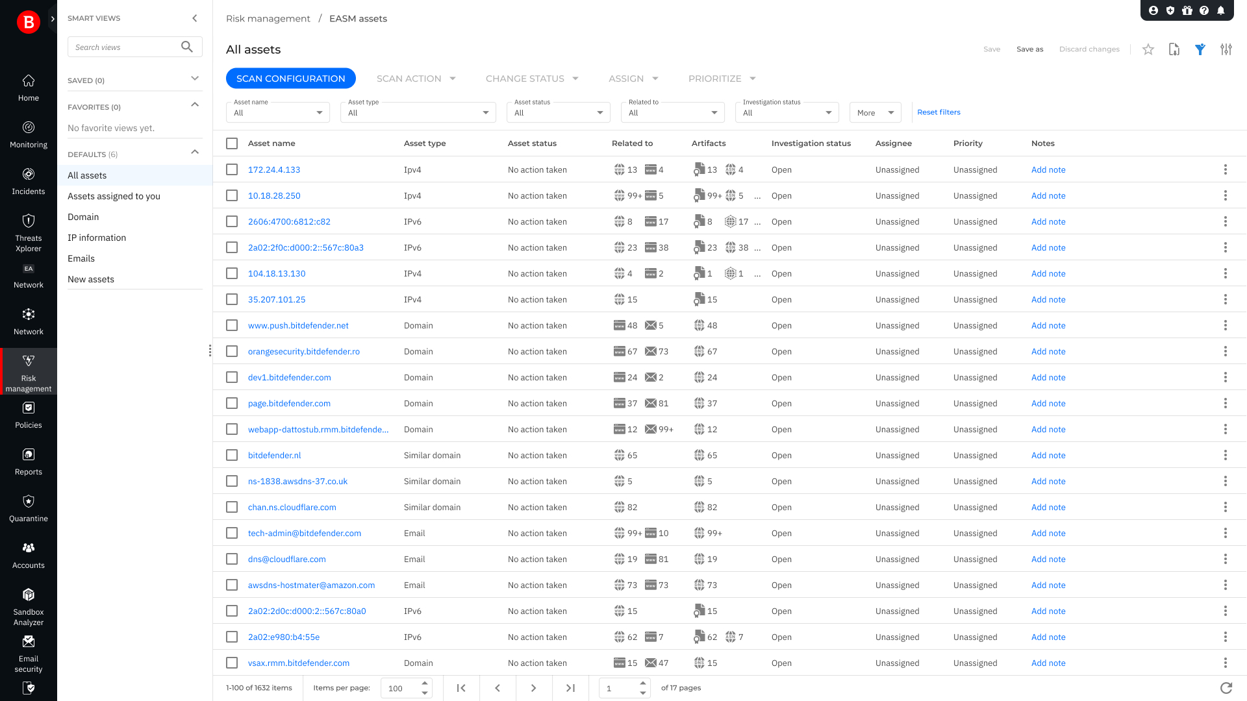The width and height of the screenshot is (1247, 701).
Task: Open the Asset type filter dropdown
Action: 418,112
